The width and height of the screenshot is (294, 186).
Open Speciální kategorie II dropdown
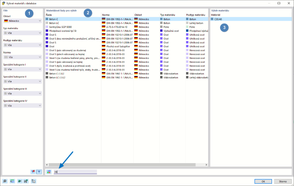[x=22, y=81]
